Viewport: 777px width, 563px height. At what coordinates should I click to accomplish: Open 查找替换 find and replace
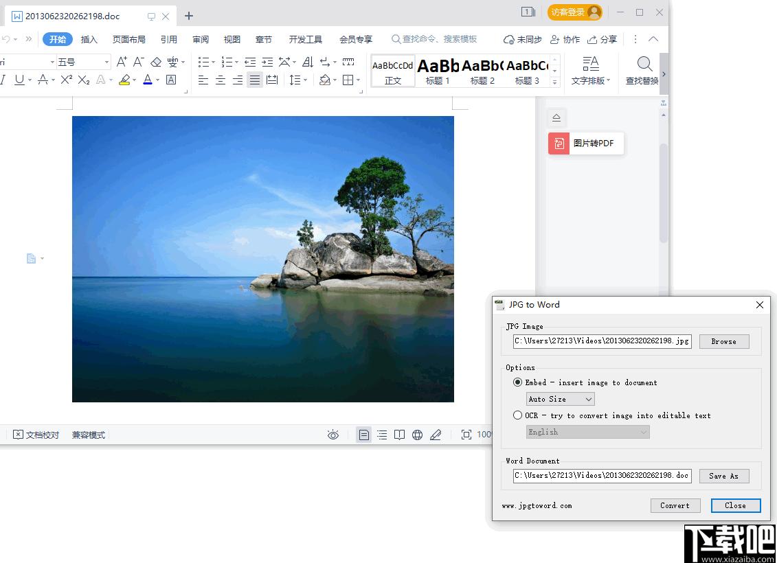[642, 71]
